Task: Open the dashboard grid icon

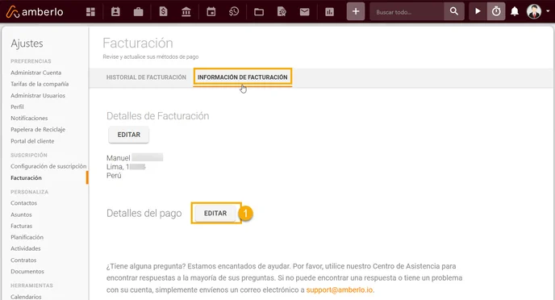Action: tap(90, 11)
